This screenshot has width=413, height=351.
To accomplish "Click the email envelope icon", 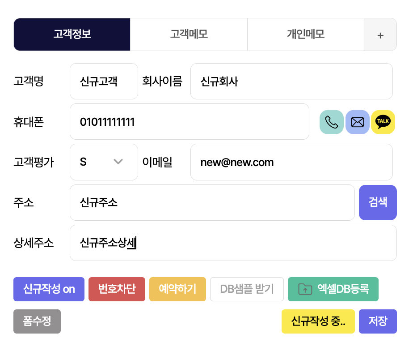I will point(357,122).
